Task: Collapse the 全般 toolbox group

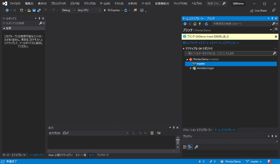Action: click(4, 28)
